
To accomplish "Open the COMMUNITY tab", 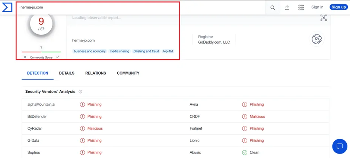I will (128, 73).
